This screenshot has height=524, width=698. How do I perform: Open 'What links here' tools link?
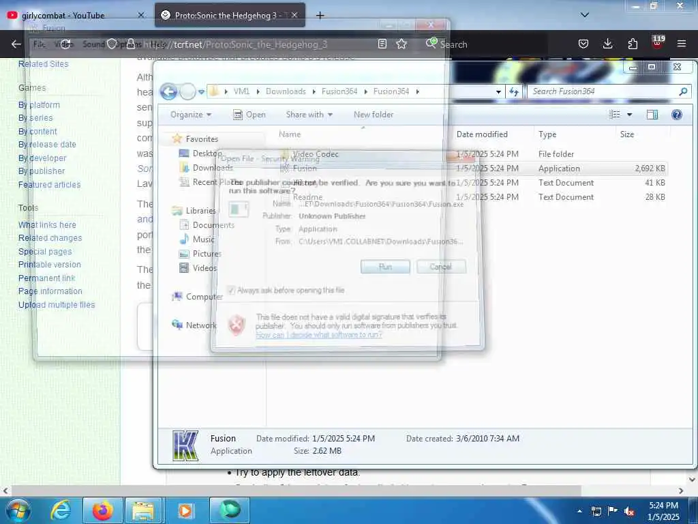[47, 225]
